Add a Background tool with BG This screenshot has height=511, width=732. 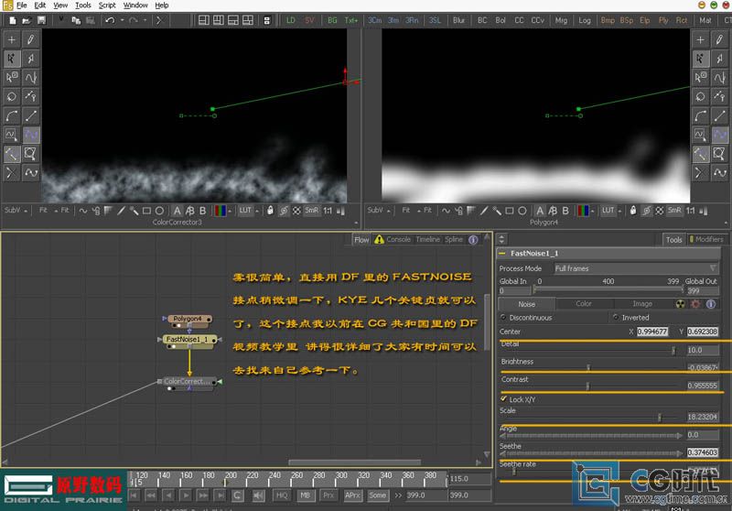tap(332, 20)
